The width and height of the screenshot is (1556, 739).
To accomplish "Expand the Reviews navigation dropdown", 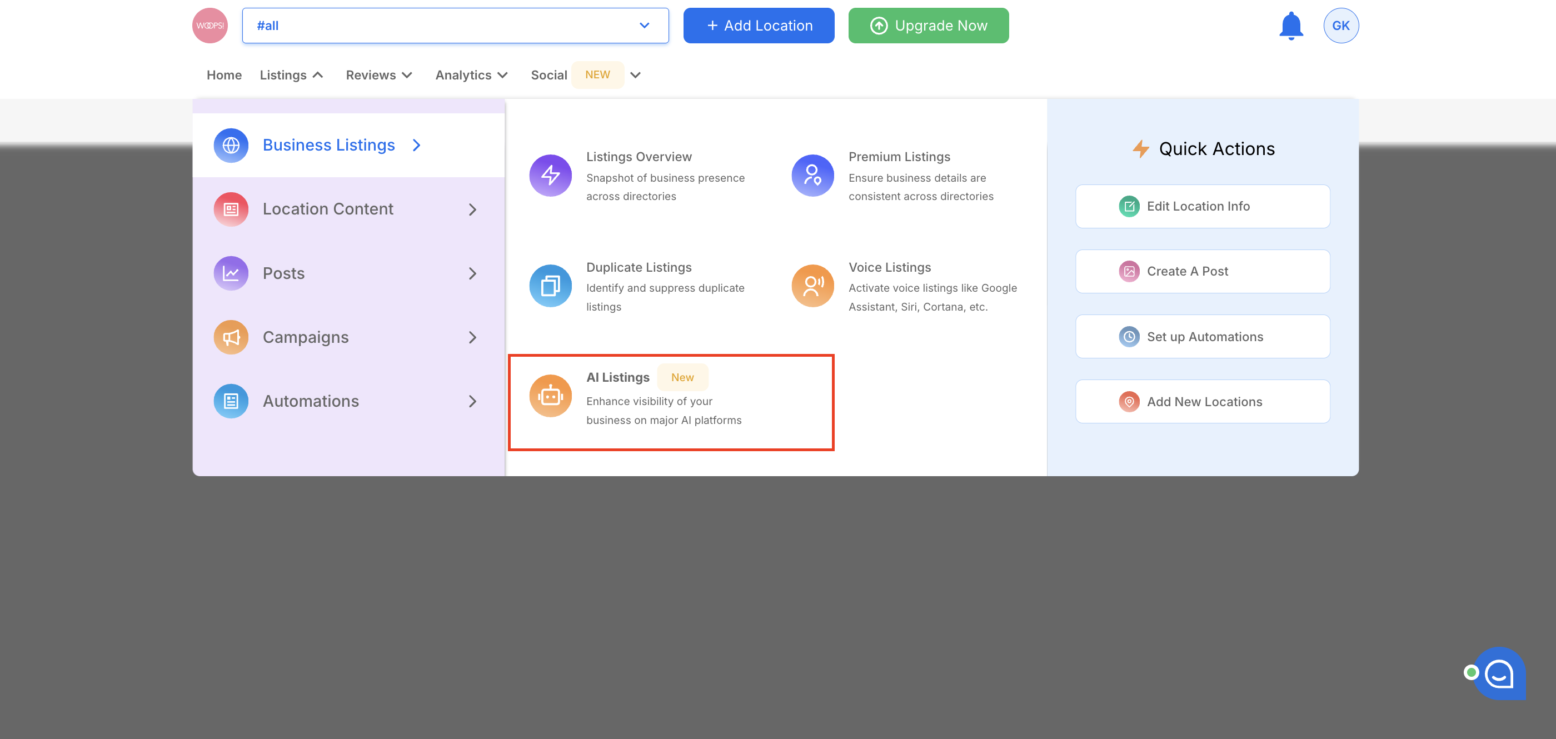I will tap(379, 75).
